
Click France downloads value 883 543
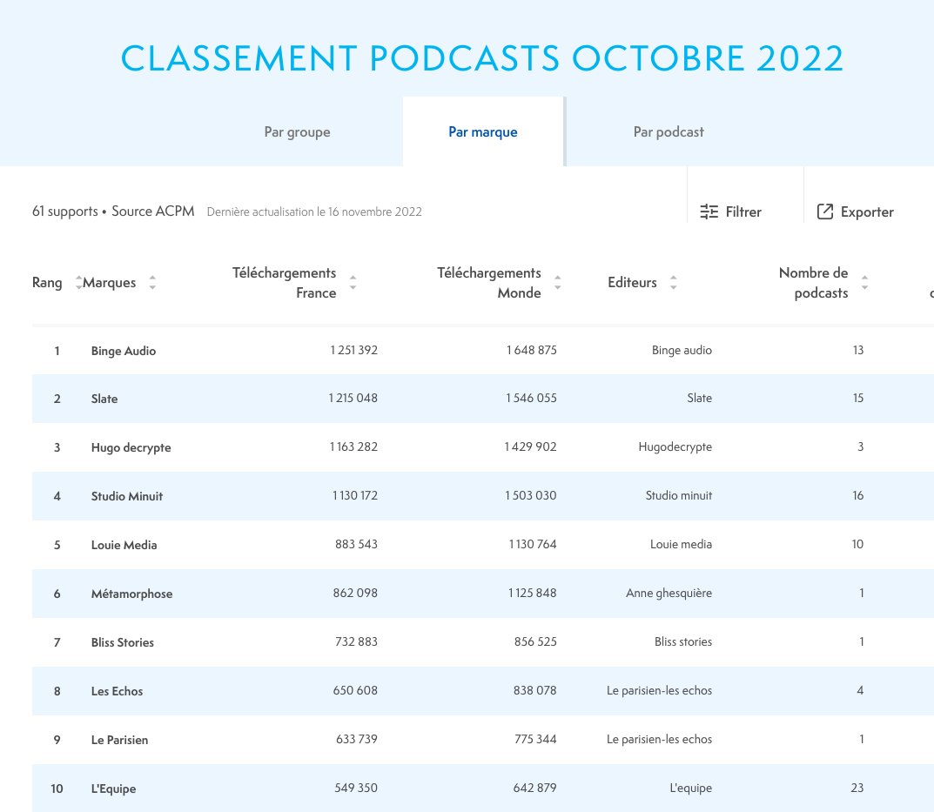click(356, 544)
